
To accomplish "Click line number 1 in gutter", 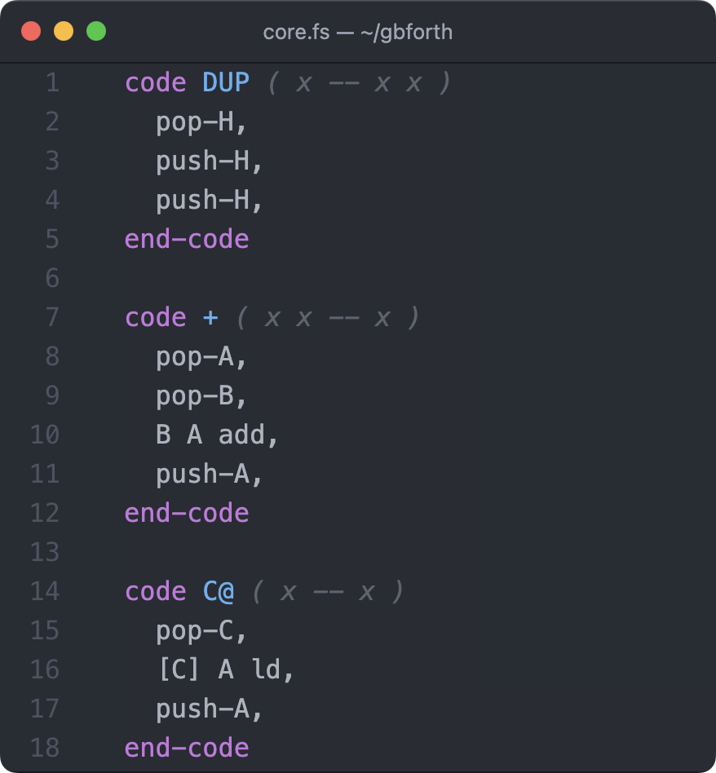I will coord(52,82).
